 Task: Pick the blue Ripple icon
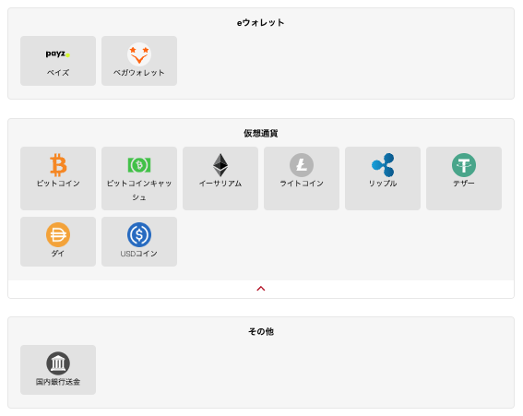pos(383,165)
